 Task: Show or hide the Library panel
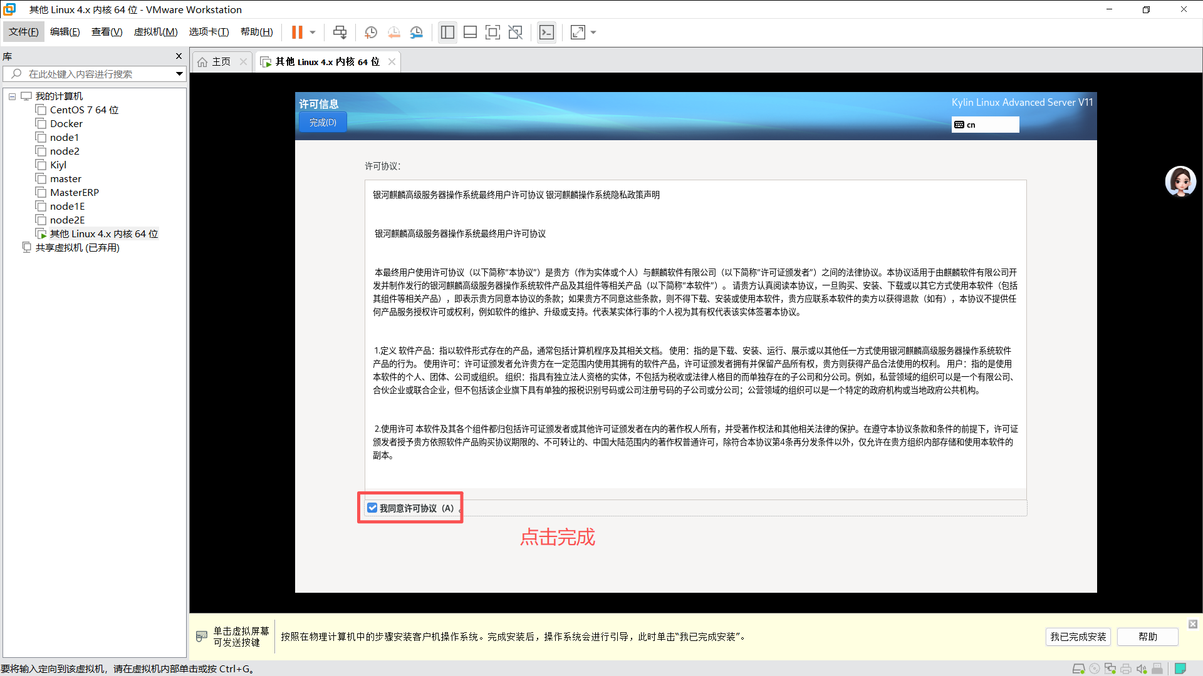coord(447,32)
